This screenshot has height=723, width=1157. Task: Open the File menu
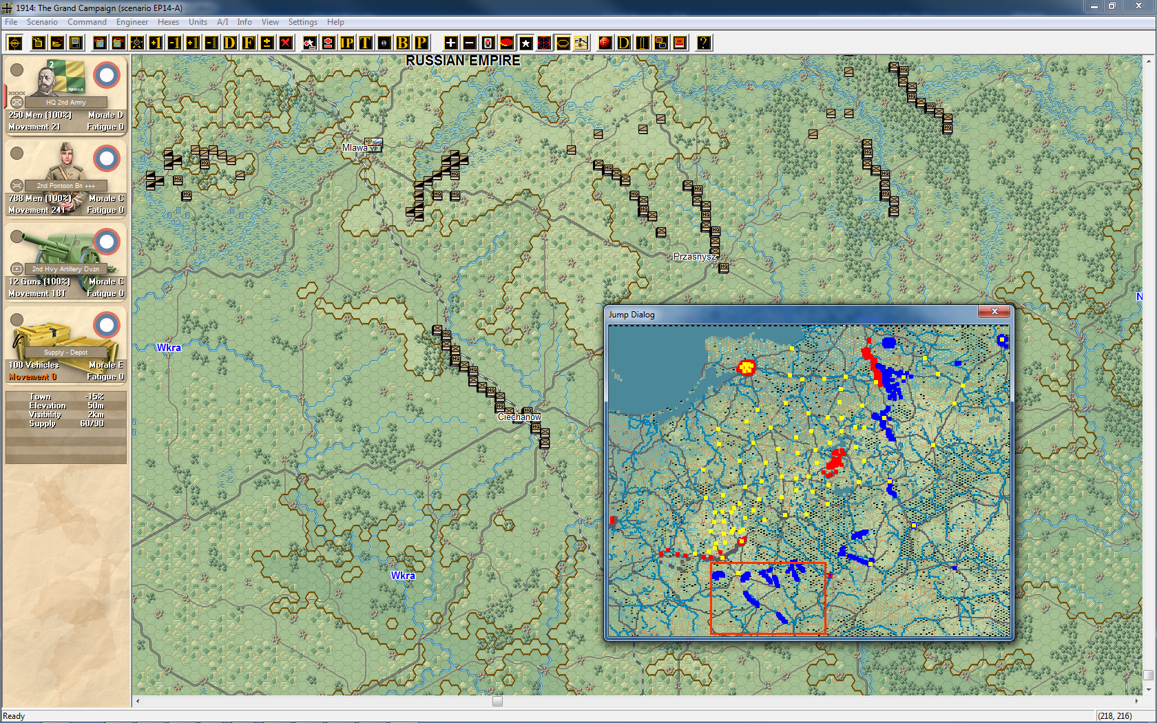click(x=11, y=22)
